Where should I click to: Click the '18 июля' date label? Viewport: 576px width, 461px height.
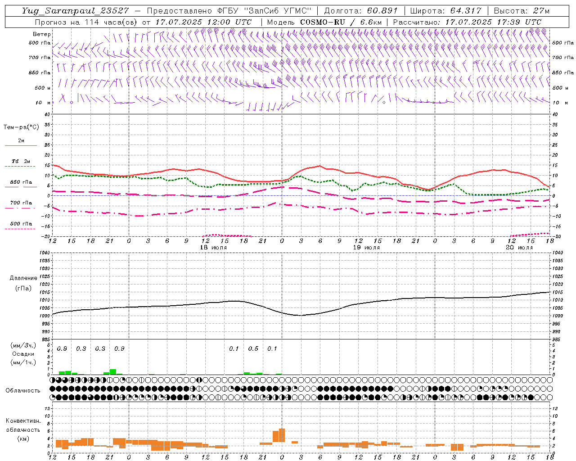(x=213, y=248)
